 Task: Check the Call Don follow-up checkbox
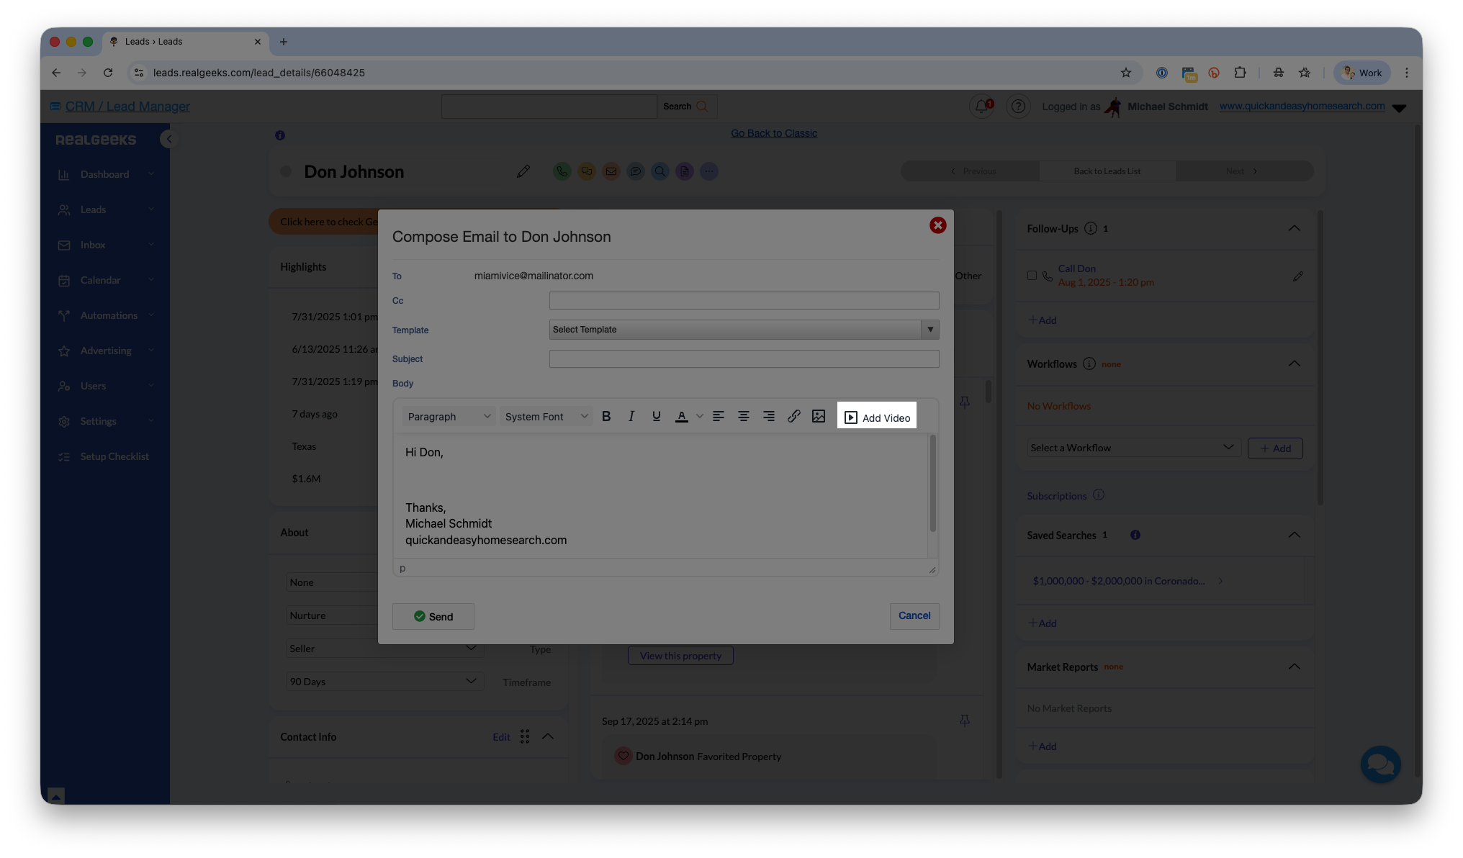(x=1032, y=276)
